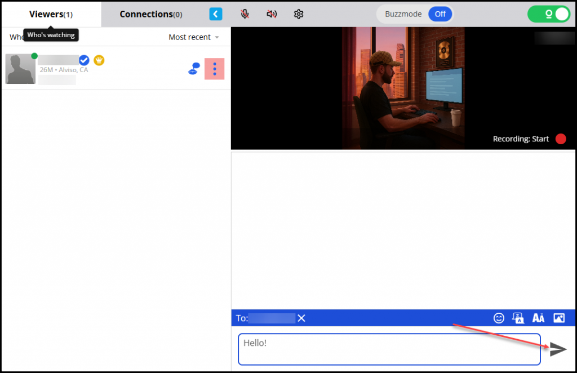Switch to the Connections tab
This screenshot has width=577, height=373.
[150, 14]
